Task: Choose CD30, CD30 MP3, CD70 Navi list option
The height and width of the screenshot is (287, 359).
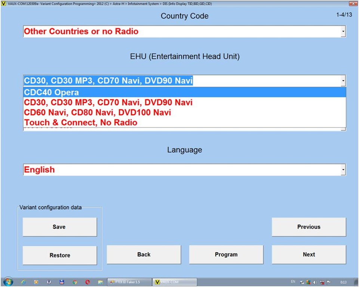Action: [x=184, y=102]
